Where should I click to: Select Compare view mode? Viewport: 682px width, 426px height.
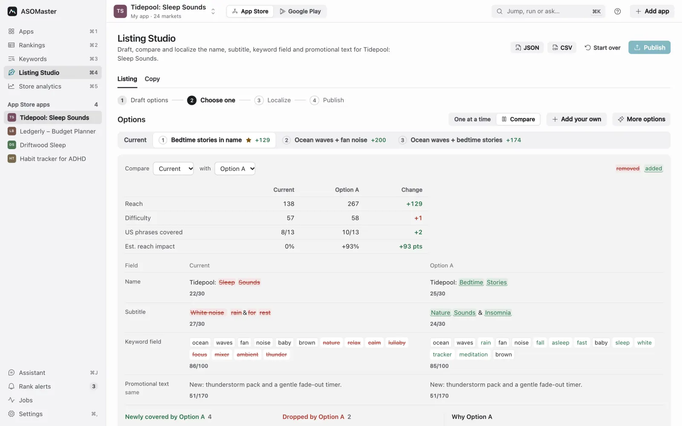pos(518,119)
